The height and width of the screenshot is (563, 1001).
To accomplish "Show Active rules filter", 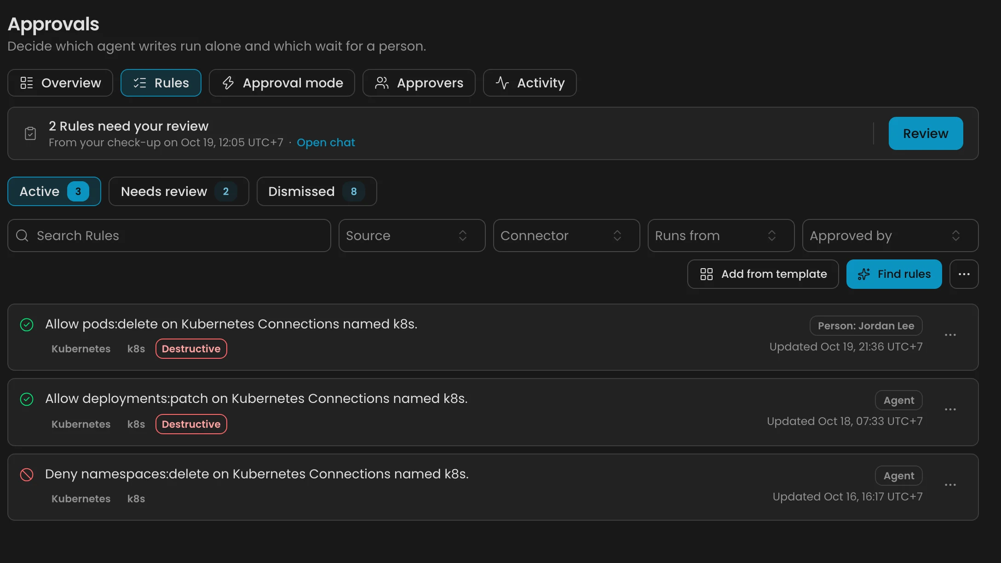I will tap(54, 191).
